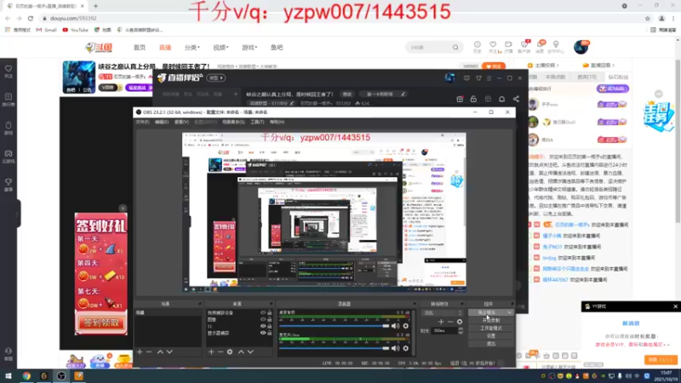Click the Douyu search input field
Viewport: 681px width, 383px height.
pyautogui.click(x=429, y=48)
